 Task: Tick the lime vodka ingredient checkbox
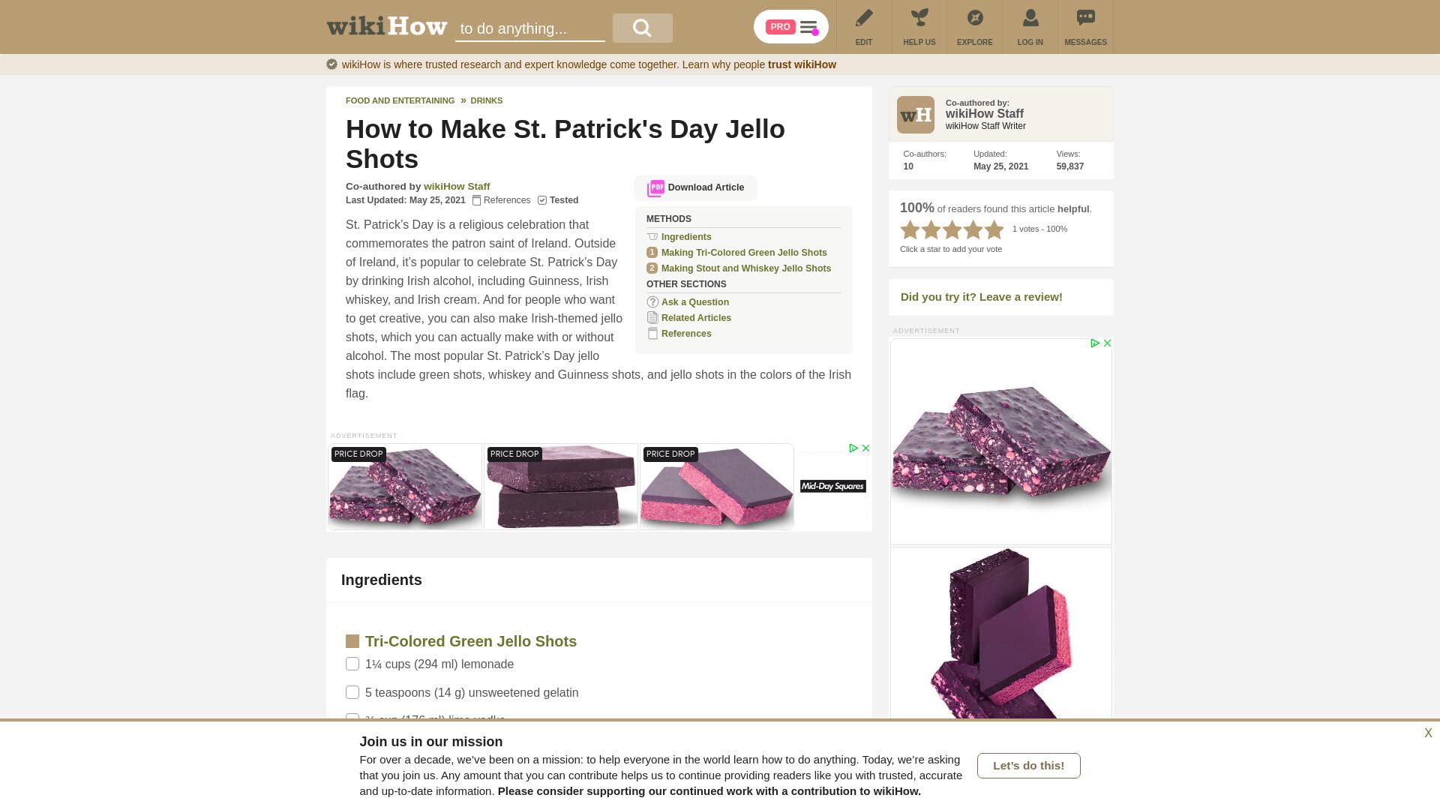click(x=352, y=716)
